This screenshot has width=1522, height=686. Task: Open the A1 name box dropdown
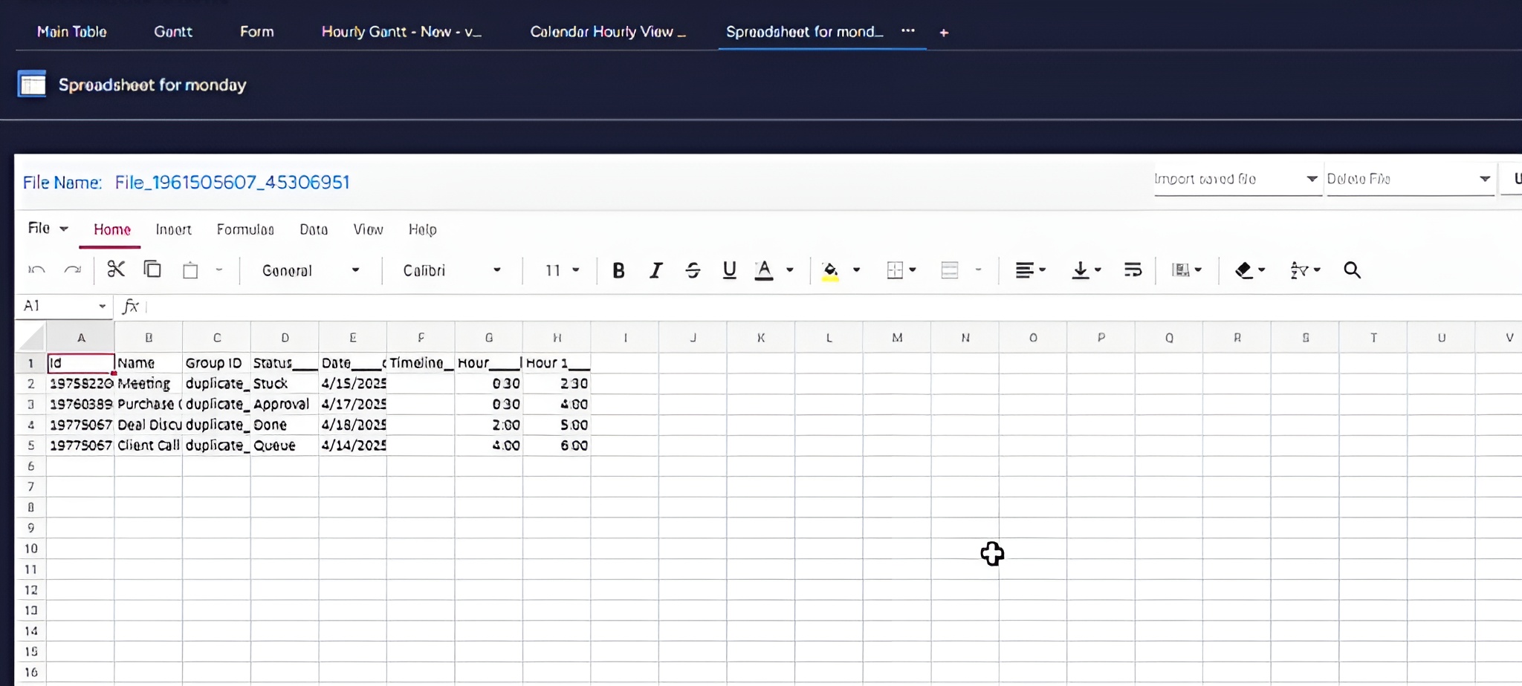102,306
